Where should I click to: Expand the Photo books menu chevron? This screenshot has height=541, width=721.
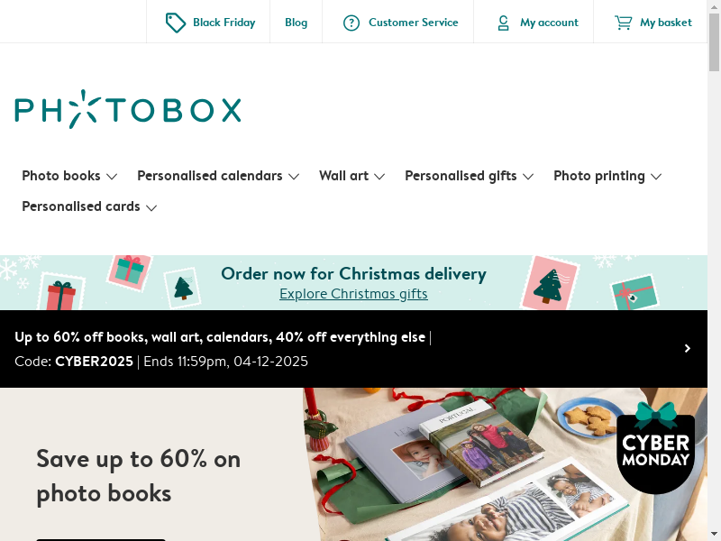(x=112, y=177)
